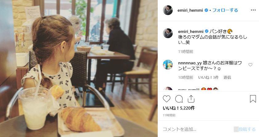Reply to comment using 返信
259x137 pixels.
click(227, 77)
